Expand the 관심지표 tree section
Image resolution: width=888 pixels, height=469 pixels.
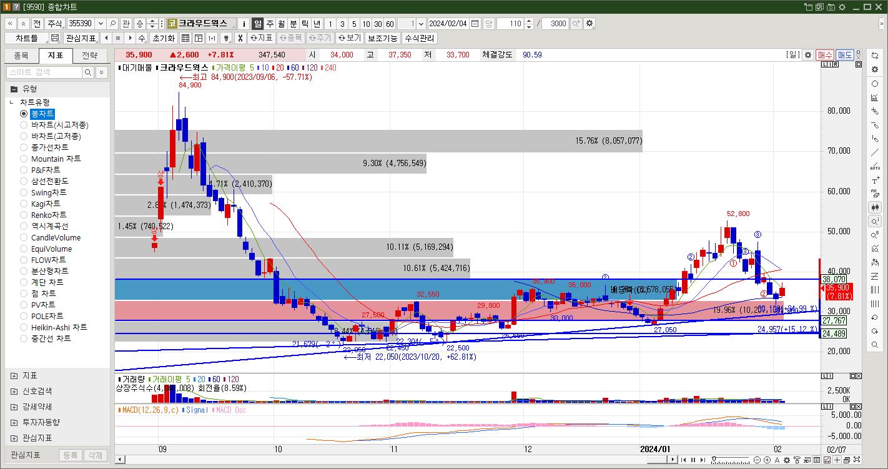14,438
